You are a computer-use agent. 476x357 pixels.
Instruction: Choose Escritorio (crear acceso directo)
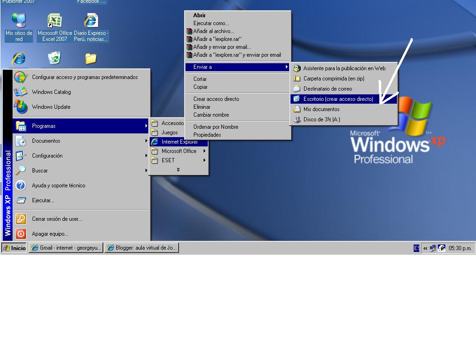point(344,99)
